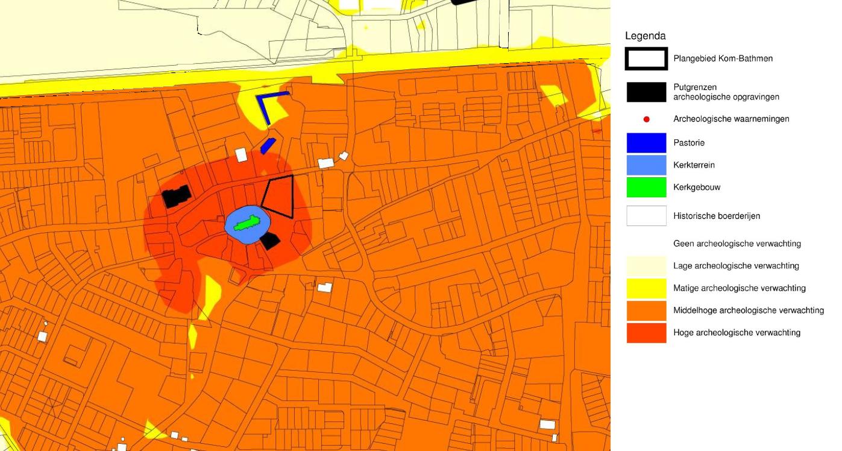This screenshot has width=842, height=451.
Task: Click the red Hoge archeologische verwachting swatch
Action: (646, 333)
